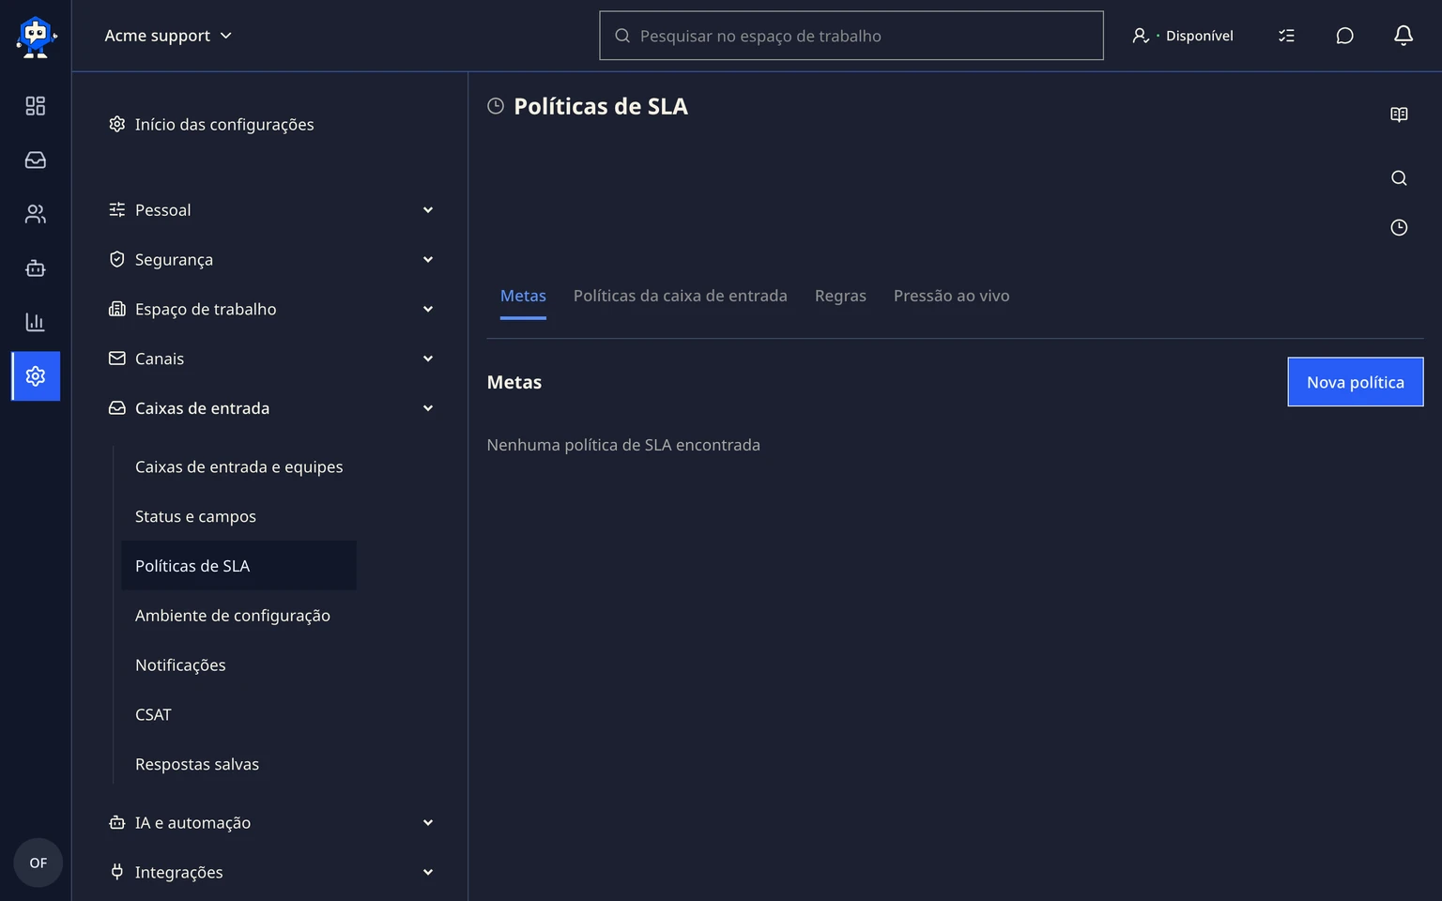This screenshot has height=901, width=1442.
Task: Open the settings gear icon in left rail
Action: pos(36,376)
